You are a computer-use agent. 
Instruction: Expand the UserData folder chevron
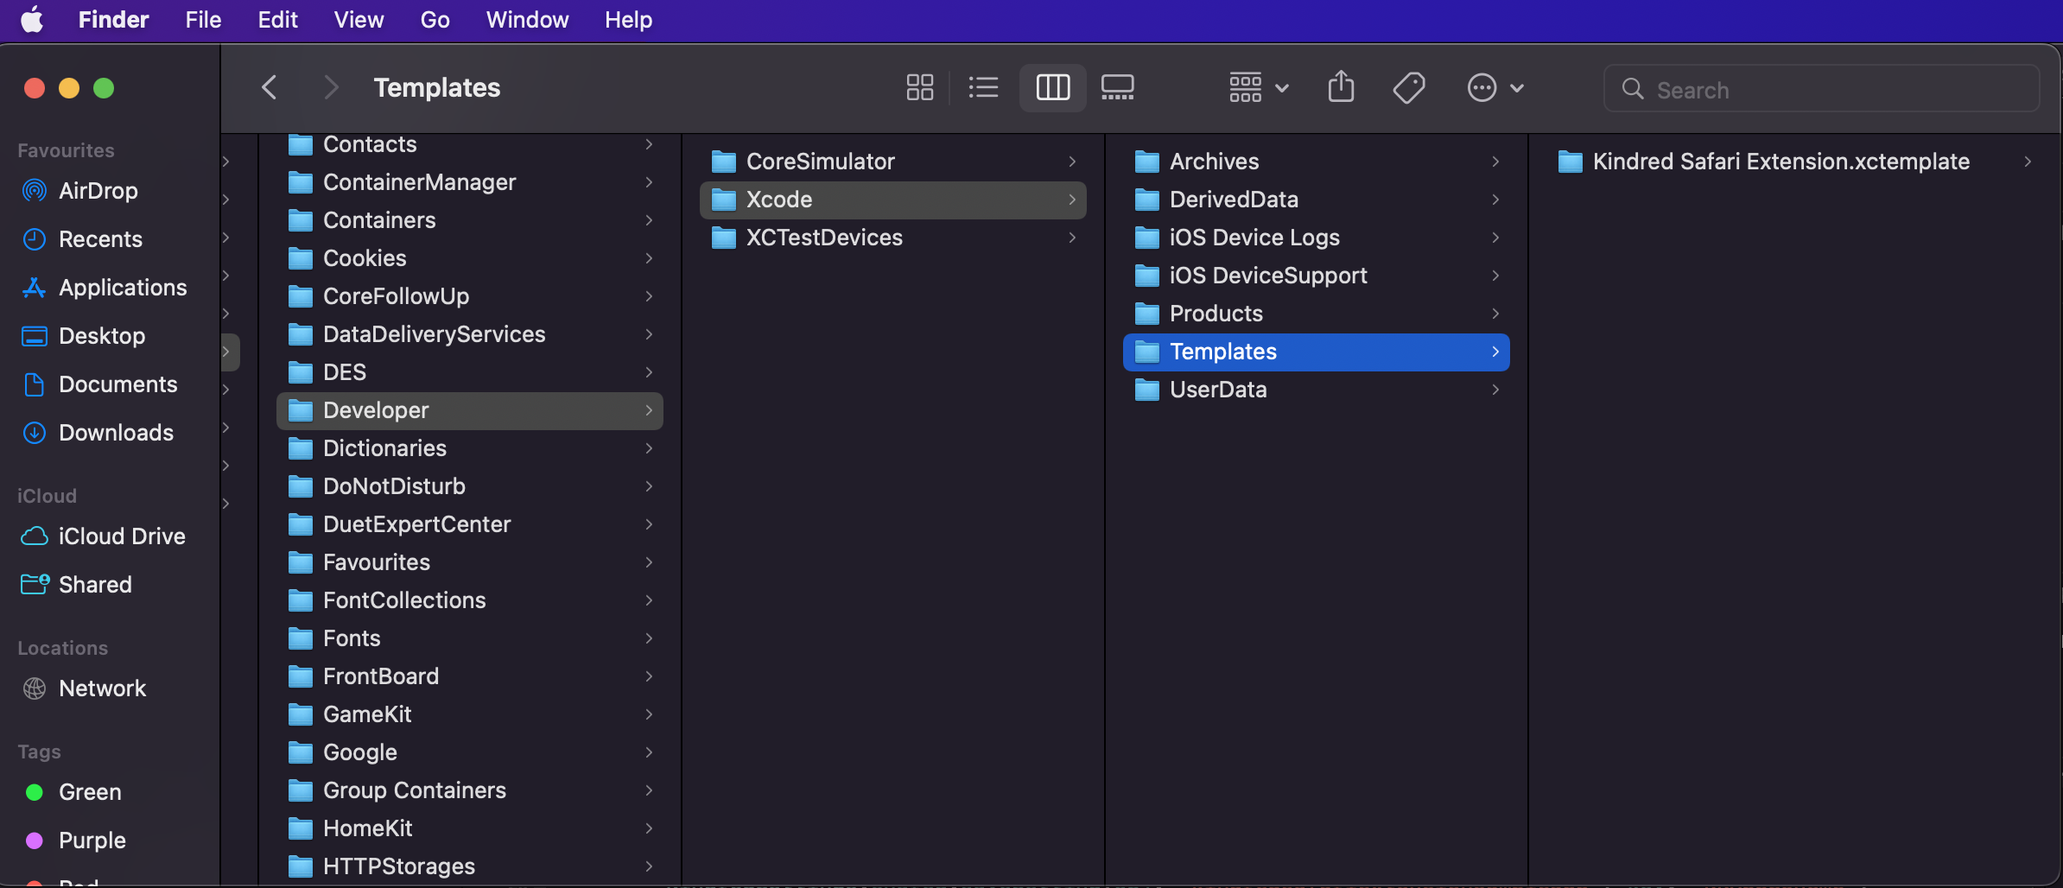(1495, 390)
